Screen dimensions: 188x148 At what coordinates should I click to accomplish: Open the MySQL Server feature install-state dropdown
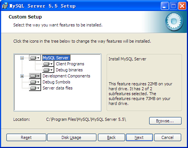35,58
